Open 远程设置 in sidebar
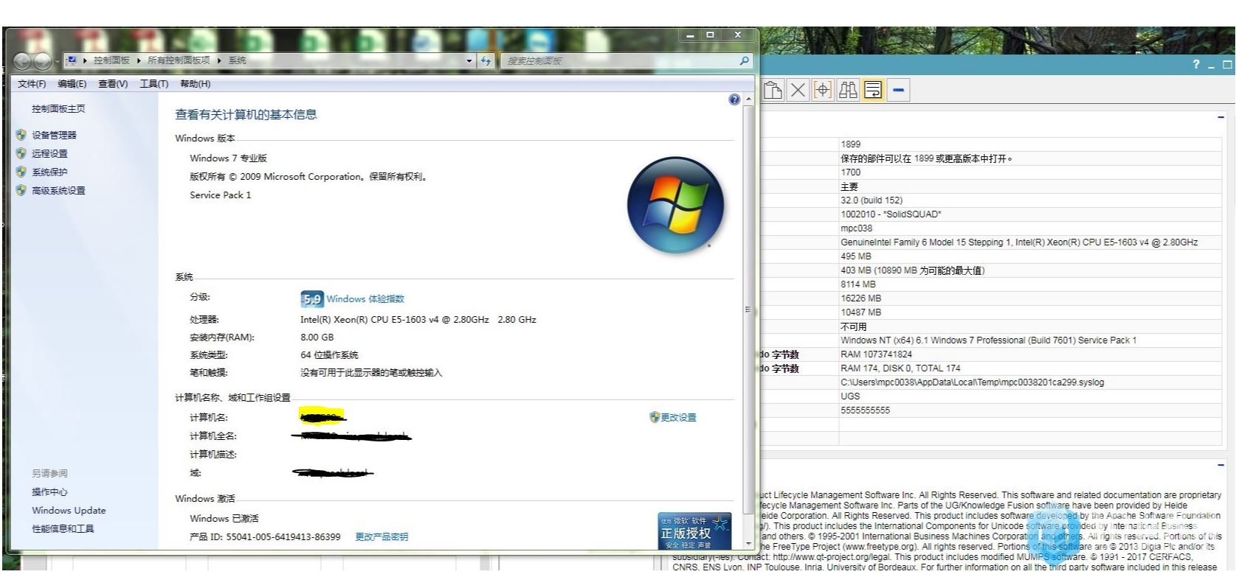The width and height of the screenshot is (1236, 577). (x=49, y=153)
